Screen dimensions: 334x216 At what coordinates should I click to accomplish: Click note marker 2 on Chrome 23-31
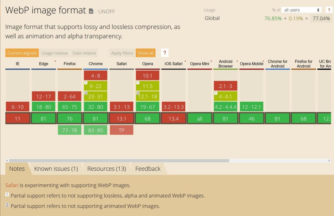(85, 93)
